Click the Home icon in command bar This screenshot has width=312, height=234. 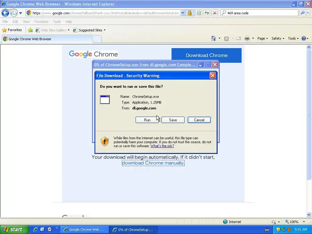click(x=214, y=38)
